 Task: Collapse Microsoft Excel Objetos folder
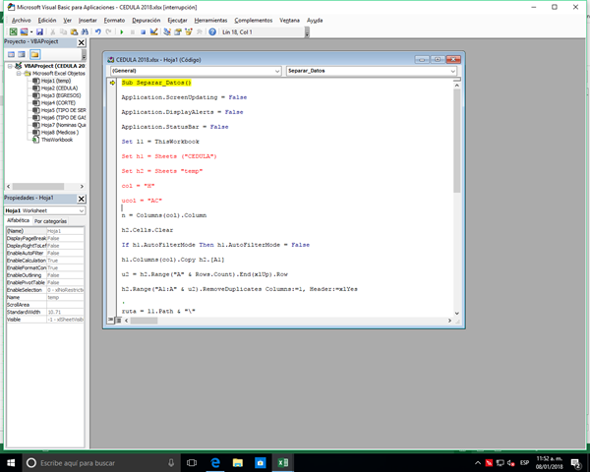(17, 73)
